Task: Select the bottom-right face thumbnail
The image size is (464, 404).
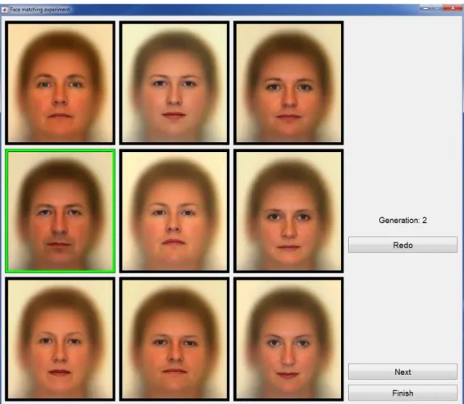Action: (x=288, y=339)
